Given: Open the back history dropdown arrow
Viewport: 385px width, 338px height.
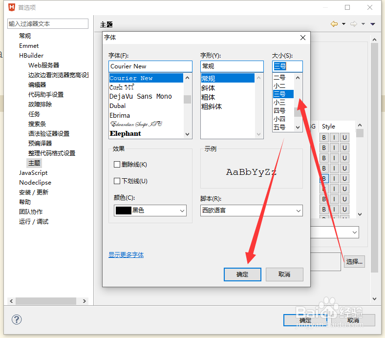Looking at the screenshot, I should pos(344,24).
